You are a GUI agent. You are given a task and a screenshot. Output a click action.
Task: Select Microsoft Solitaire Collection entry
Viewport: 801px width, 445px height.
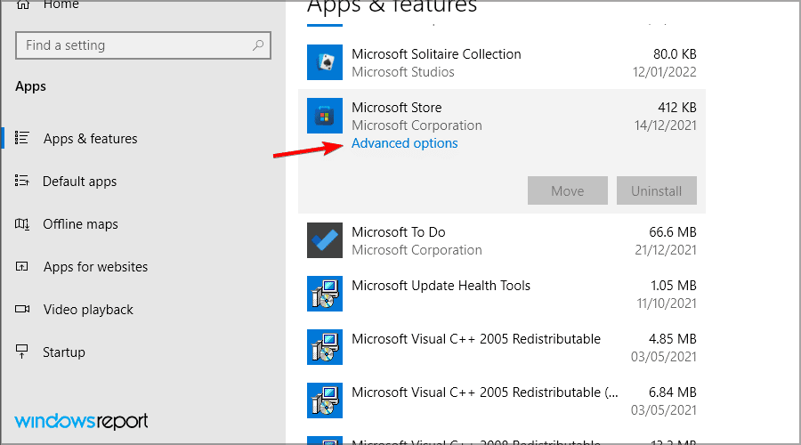tap(502, 62)
